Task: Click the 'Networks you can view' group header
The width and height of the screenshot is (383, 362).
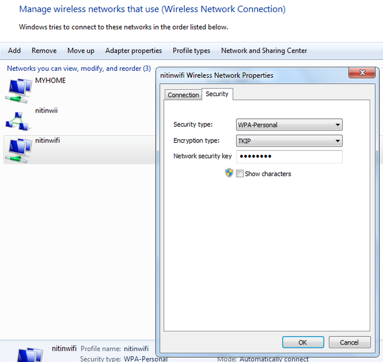Action: pyautogui.click(x=79, y=69)
